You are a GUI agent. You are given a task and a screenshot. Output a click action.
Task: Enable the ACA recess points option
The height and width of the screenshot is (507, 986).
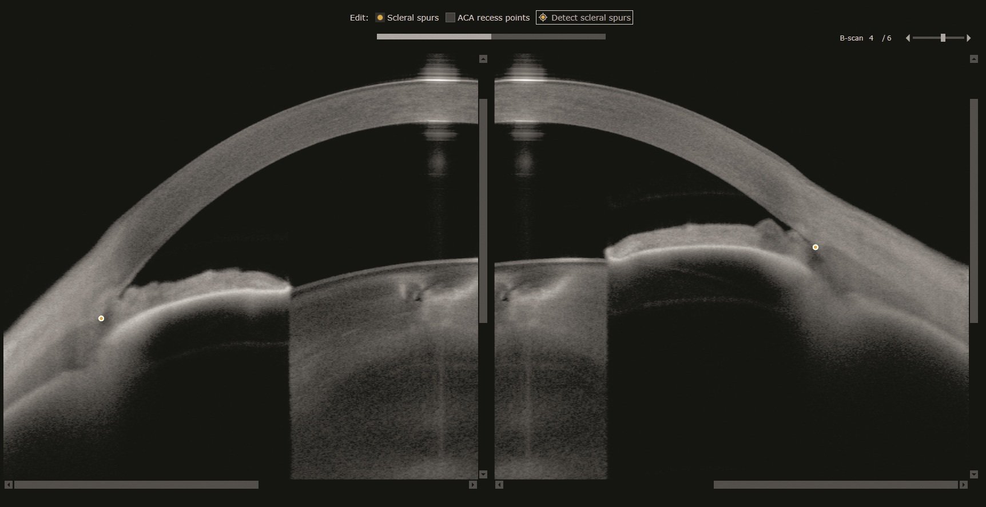tap(450, 18)
